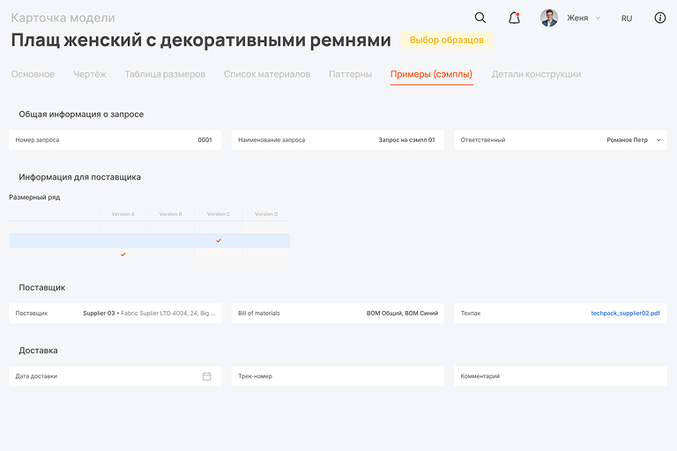Click user avatar photo of Женя
Viewport: 677px width, 451px height.
click(549, 18)
